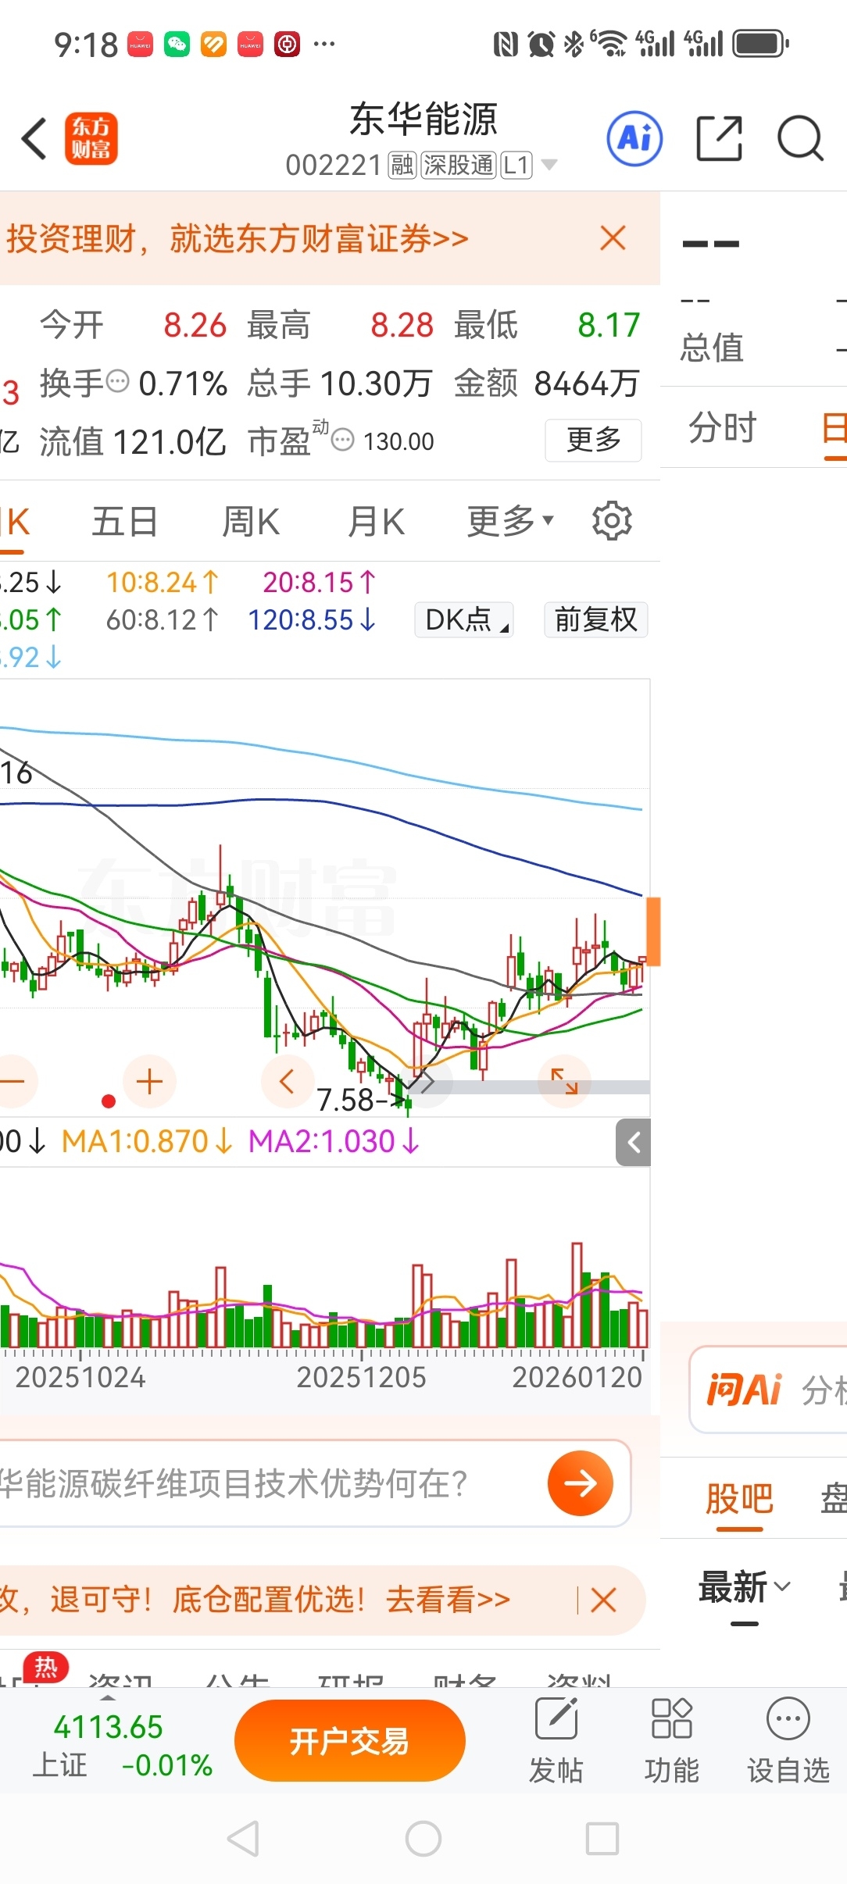Switch to 周K chart tab
Viewport: 847px width, 1884px height.
click(251, 521)
